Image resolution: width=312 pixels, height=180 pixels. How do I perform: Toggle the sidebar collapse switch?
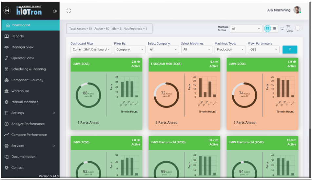coord(55,11)
